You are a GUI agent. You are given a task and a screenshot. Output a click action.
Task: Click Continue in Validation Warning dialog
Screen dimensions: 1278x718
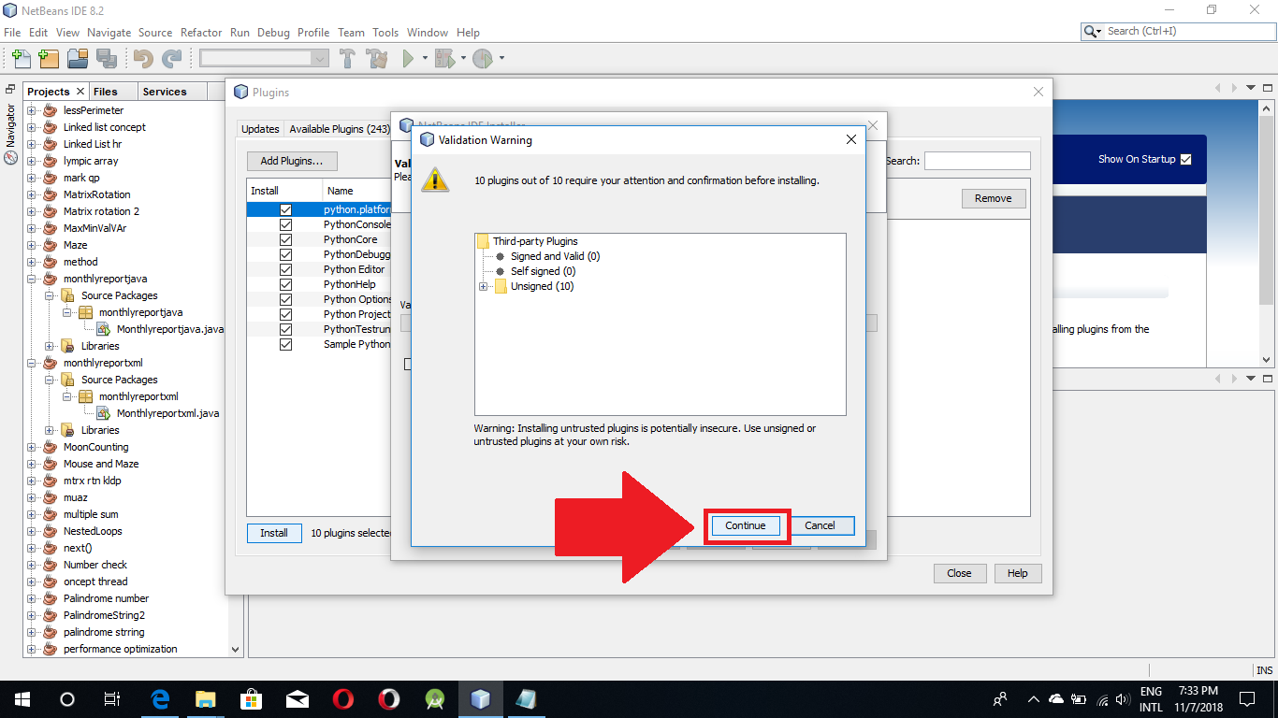tap(746, 525)
